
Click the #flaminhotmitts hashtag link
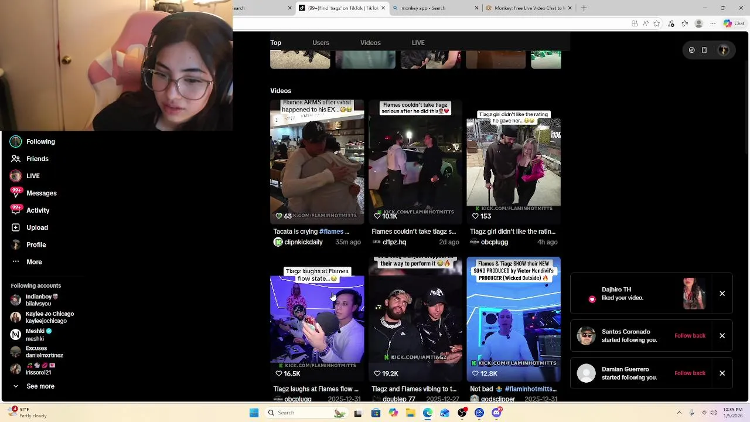[x=530, y=389]
